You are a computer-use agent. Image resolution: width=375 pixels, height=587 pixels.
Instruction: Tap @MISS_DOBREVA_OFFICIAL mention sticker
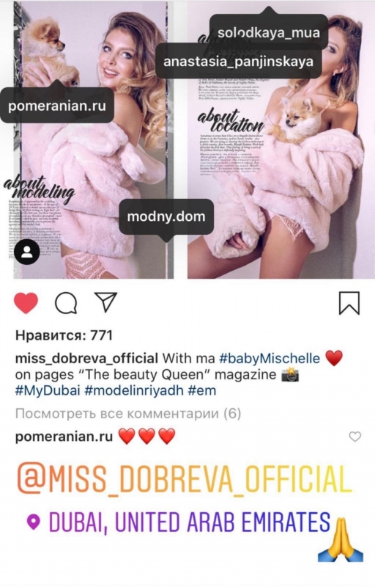183,479
